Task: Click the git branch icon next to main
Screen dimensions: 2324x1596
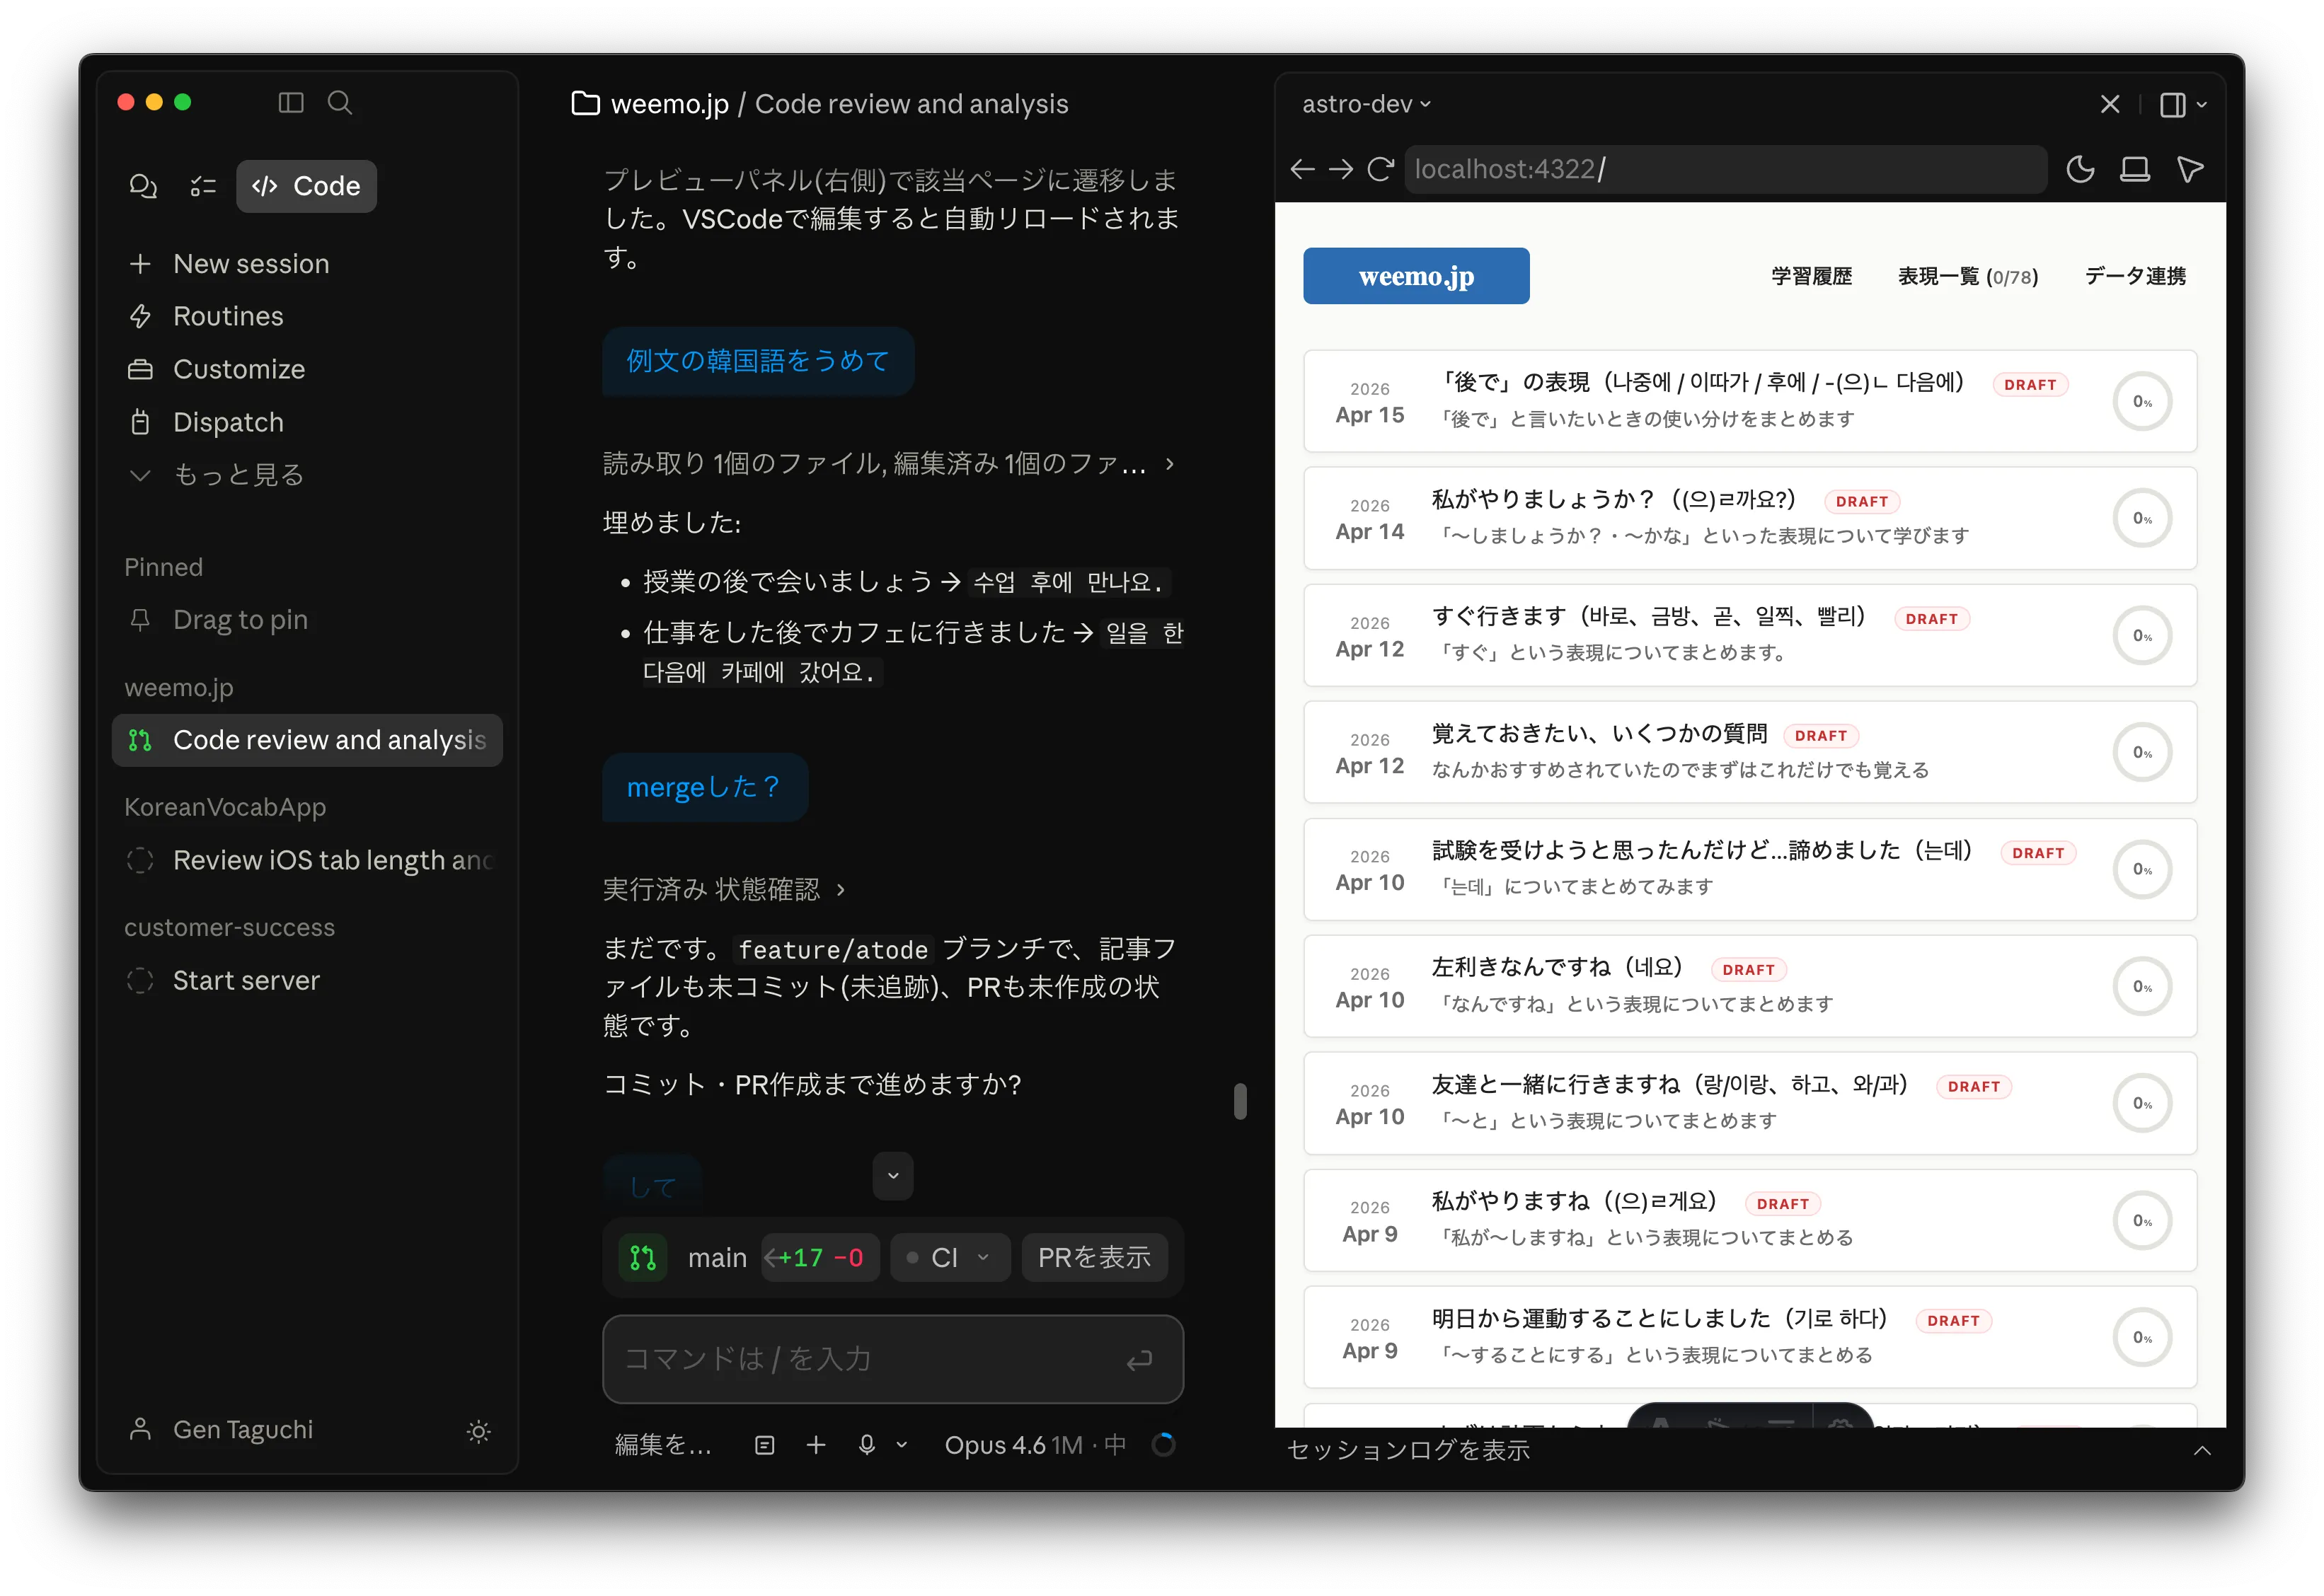Action: click(x=643, y=1258)
